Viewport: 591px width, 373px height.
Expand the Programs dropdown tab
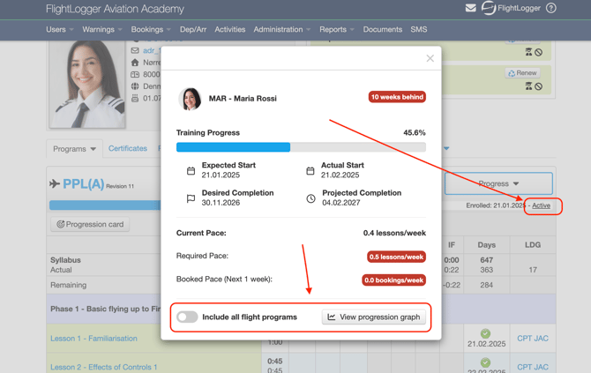[74, 149]
